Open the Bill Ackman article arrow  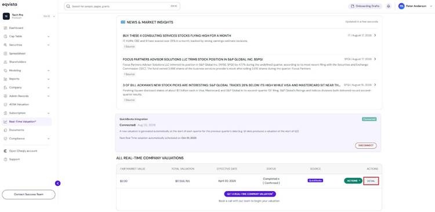[375, 85]
